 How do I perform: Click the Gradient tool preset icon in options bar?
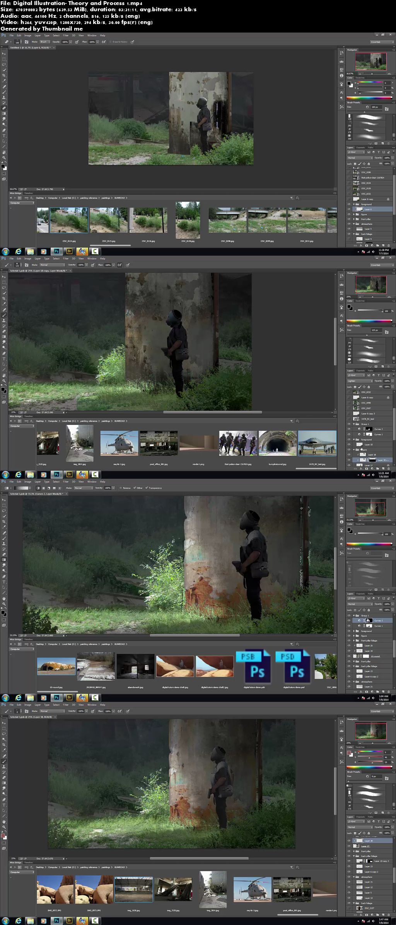[x=7, y=488]
